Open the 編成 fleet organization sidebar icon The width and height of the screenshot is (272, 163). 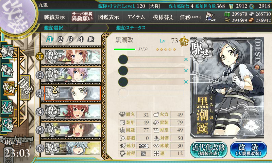(7, 52)
